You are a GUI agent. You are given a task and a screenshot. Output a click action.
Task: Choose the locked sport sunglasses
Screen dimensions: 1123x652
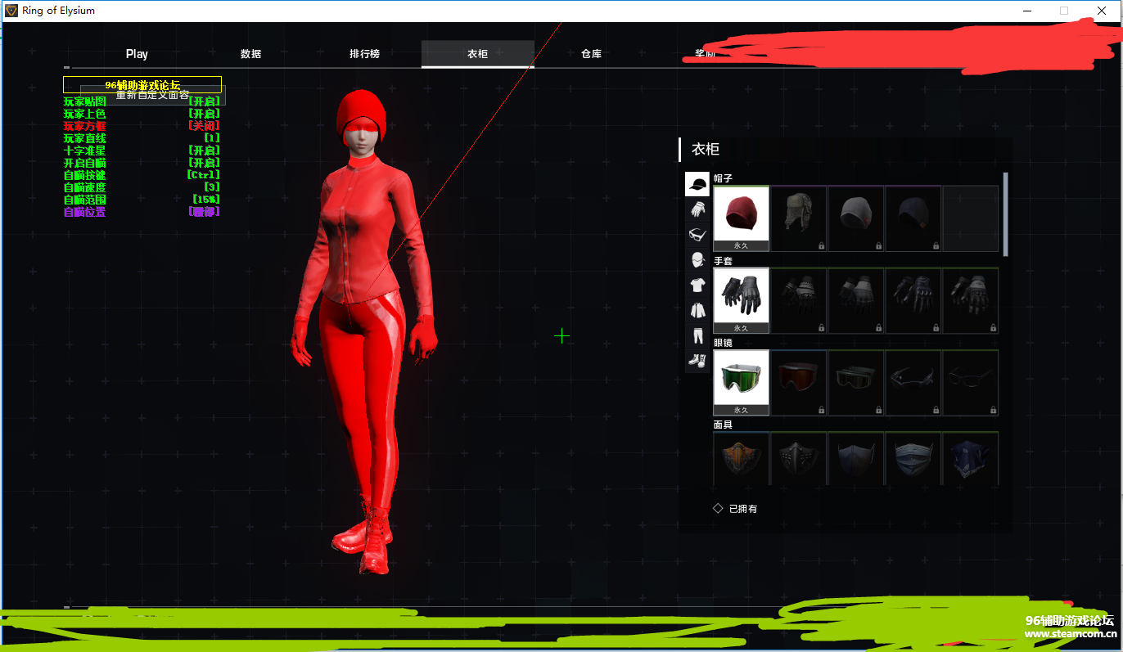pyautogui.click(x=913, y=383)
